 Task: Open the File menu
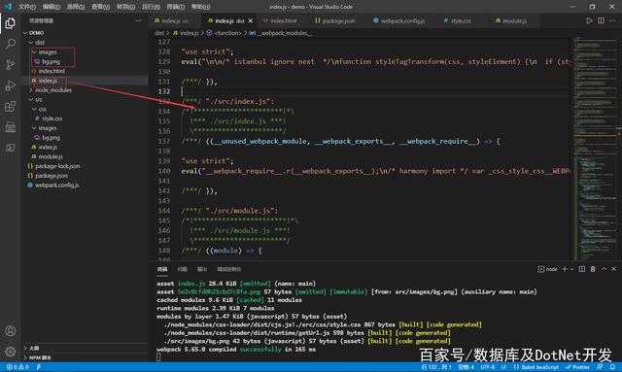tap(27, 7)
